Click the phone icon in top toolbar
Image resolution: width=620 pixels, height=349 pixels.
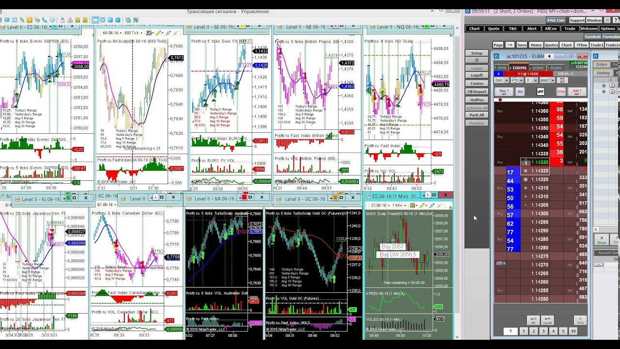[46, 20]
